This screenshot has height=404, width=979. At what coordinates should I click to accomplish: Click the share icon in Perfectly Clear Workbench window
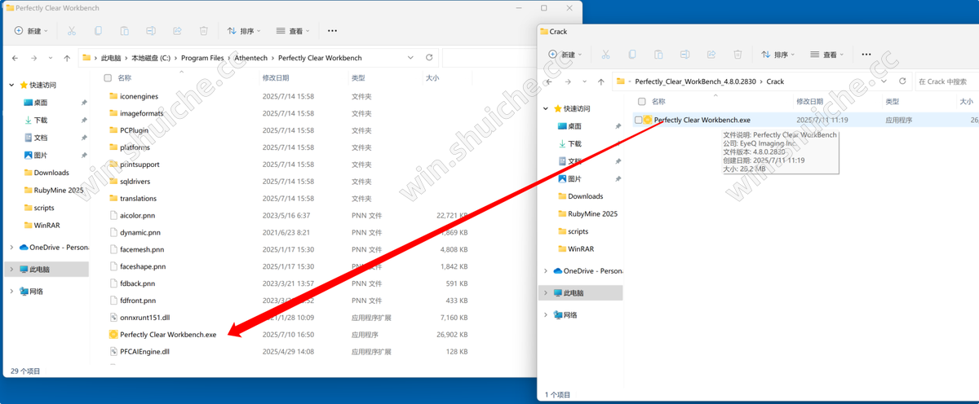click(177, 31)
